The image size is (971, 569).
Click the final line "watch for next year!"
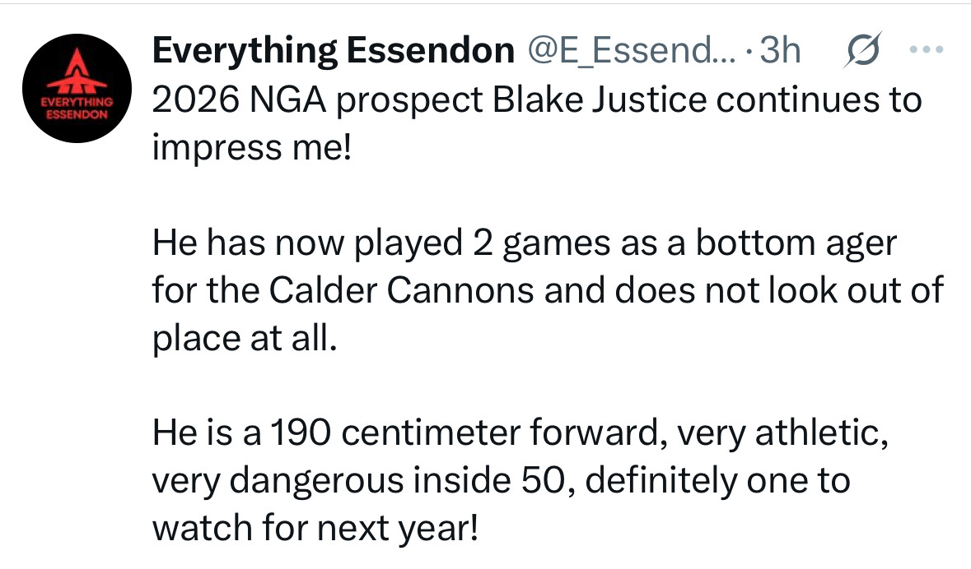coord(315,529)
